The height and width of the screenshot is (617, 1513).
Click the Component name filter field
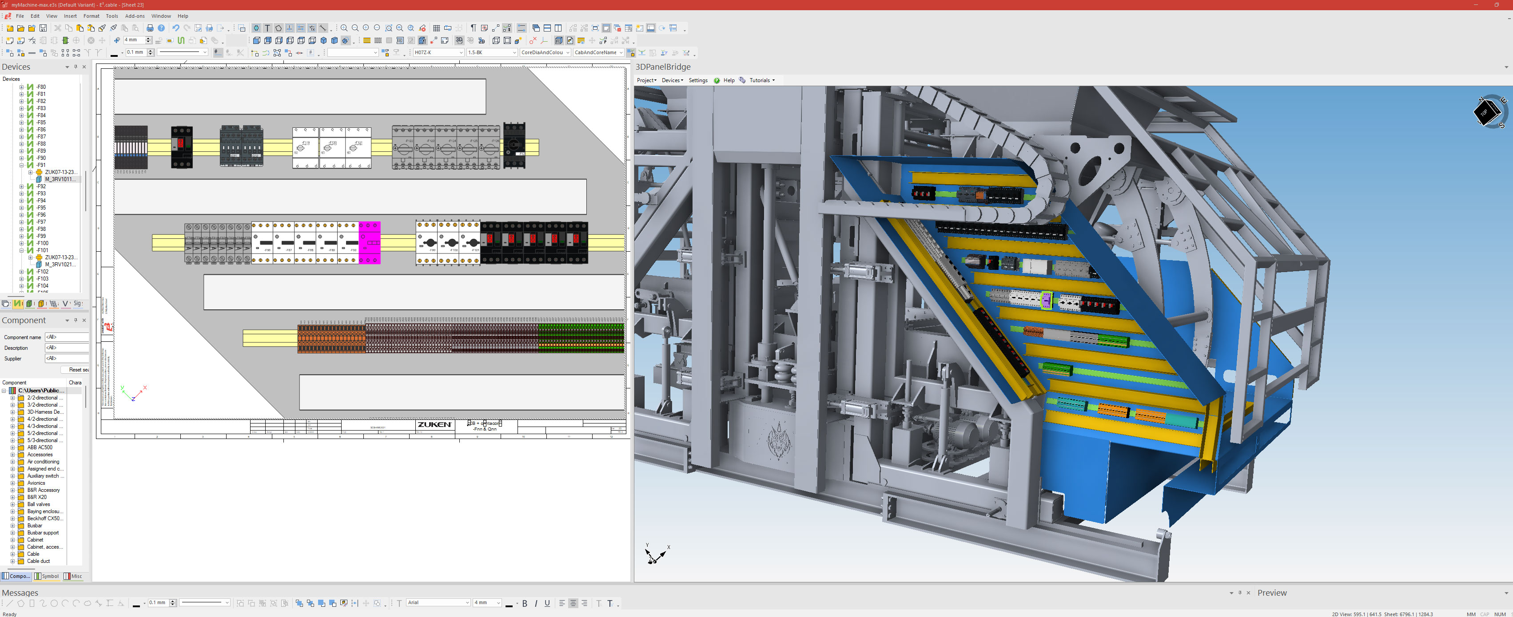pyautogui.click(x=67, y=337)
